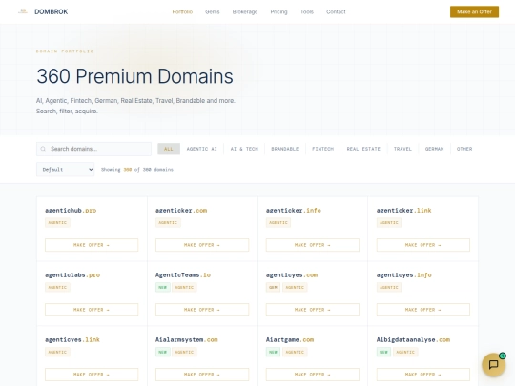Click the Aialarmsystem.com domain name
This screenshot has width=515, height=386.
coord(187,339)
